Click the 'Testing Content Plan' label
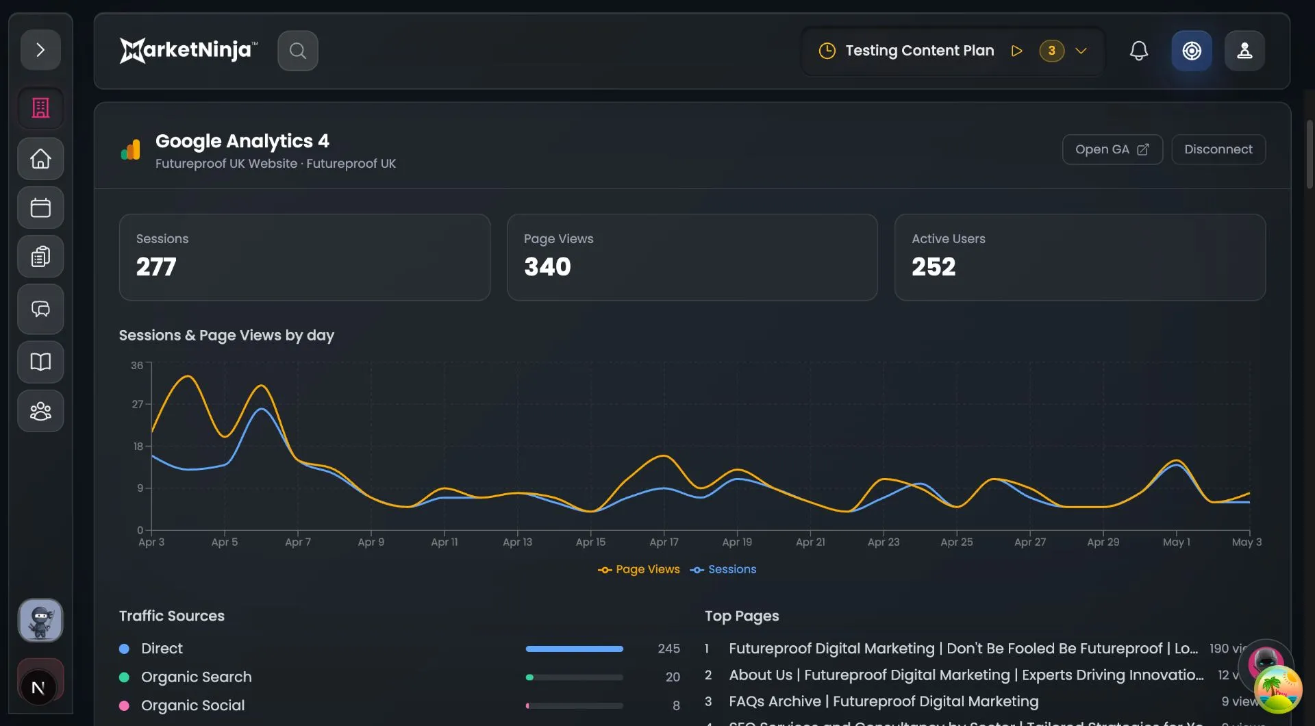This screenshot has height=726, width=1315. click(920, 51)
